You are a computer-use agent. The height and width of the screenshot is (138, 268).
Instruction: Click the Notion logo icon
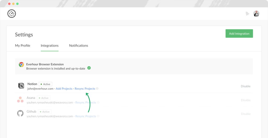coord(21,86)
